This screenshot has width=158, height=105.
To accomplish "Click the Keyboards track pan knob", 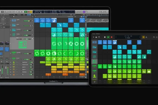I will coord(32,53).
